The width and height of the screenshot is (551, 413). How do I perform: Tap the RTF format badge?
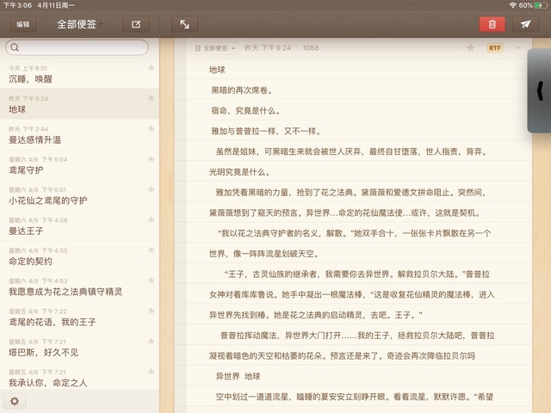pyautogui.click(x=494, y=48)
